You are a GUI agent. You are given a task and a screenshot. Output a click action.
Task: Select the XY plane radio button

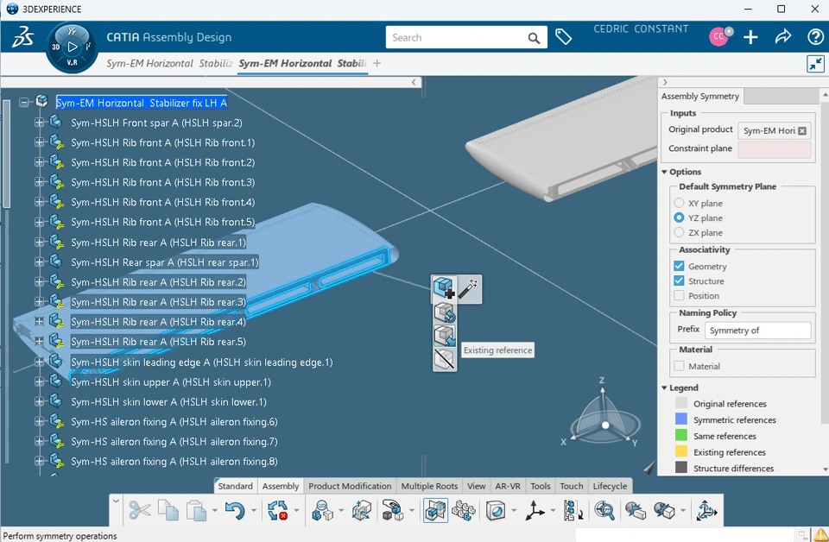point(679,203)
